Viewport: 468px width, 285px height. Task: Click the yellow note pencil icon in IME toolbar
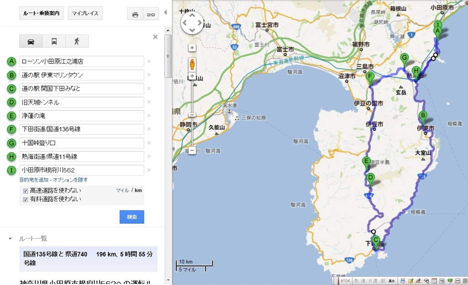411,281
